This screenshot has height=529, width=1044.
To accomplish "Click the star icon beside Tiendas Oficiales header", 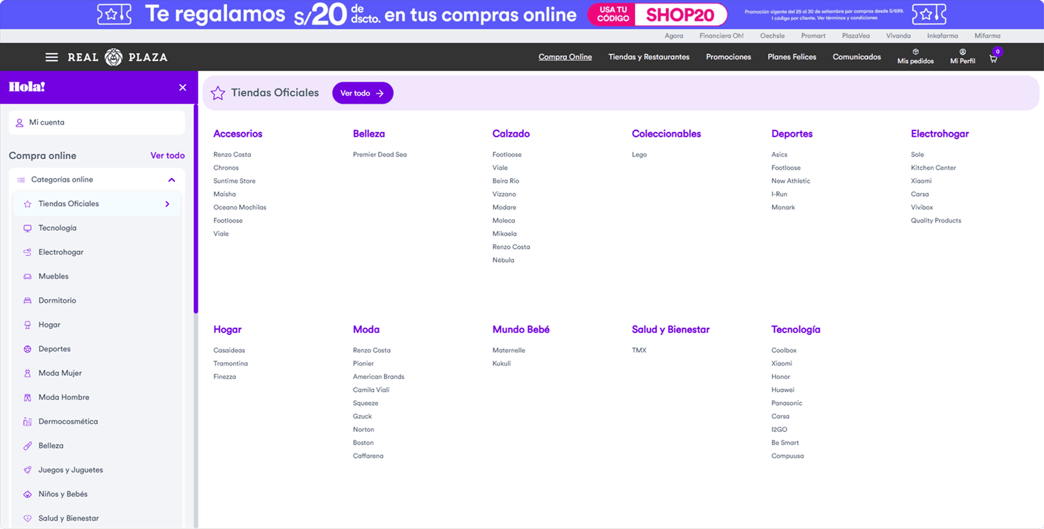I will [x=218, y=93].
